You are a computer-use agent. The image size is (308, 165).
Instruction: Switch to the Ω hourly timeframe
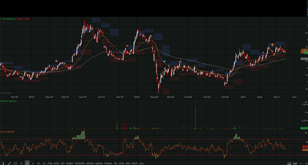[21, 163]
